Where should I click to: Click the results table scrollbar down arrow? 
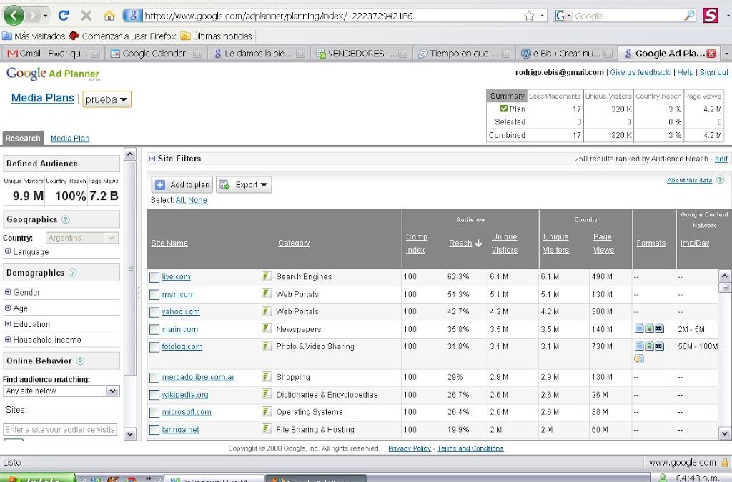pyautogui.click(x=724, y=433)
